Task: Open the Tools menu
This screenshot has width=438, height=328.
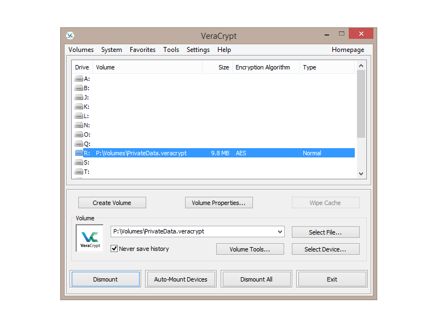Action: 171,50
